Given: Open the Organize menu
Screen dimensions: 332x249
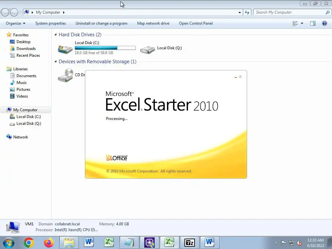Looking at the screenshot, I should pos(16,23).
